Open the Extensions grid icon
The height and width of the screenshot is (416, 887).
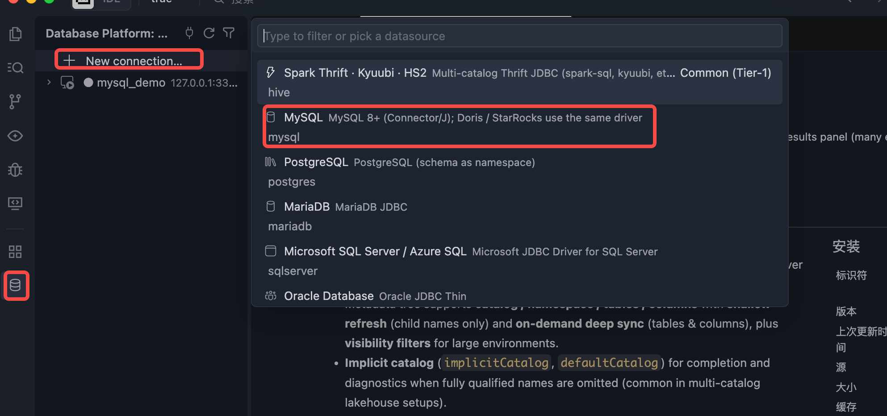(x=16, y=251)
